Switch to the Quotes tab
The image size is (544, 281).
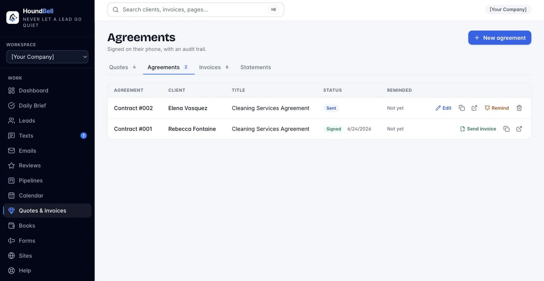[x=122, y=67]
